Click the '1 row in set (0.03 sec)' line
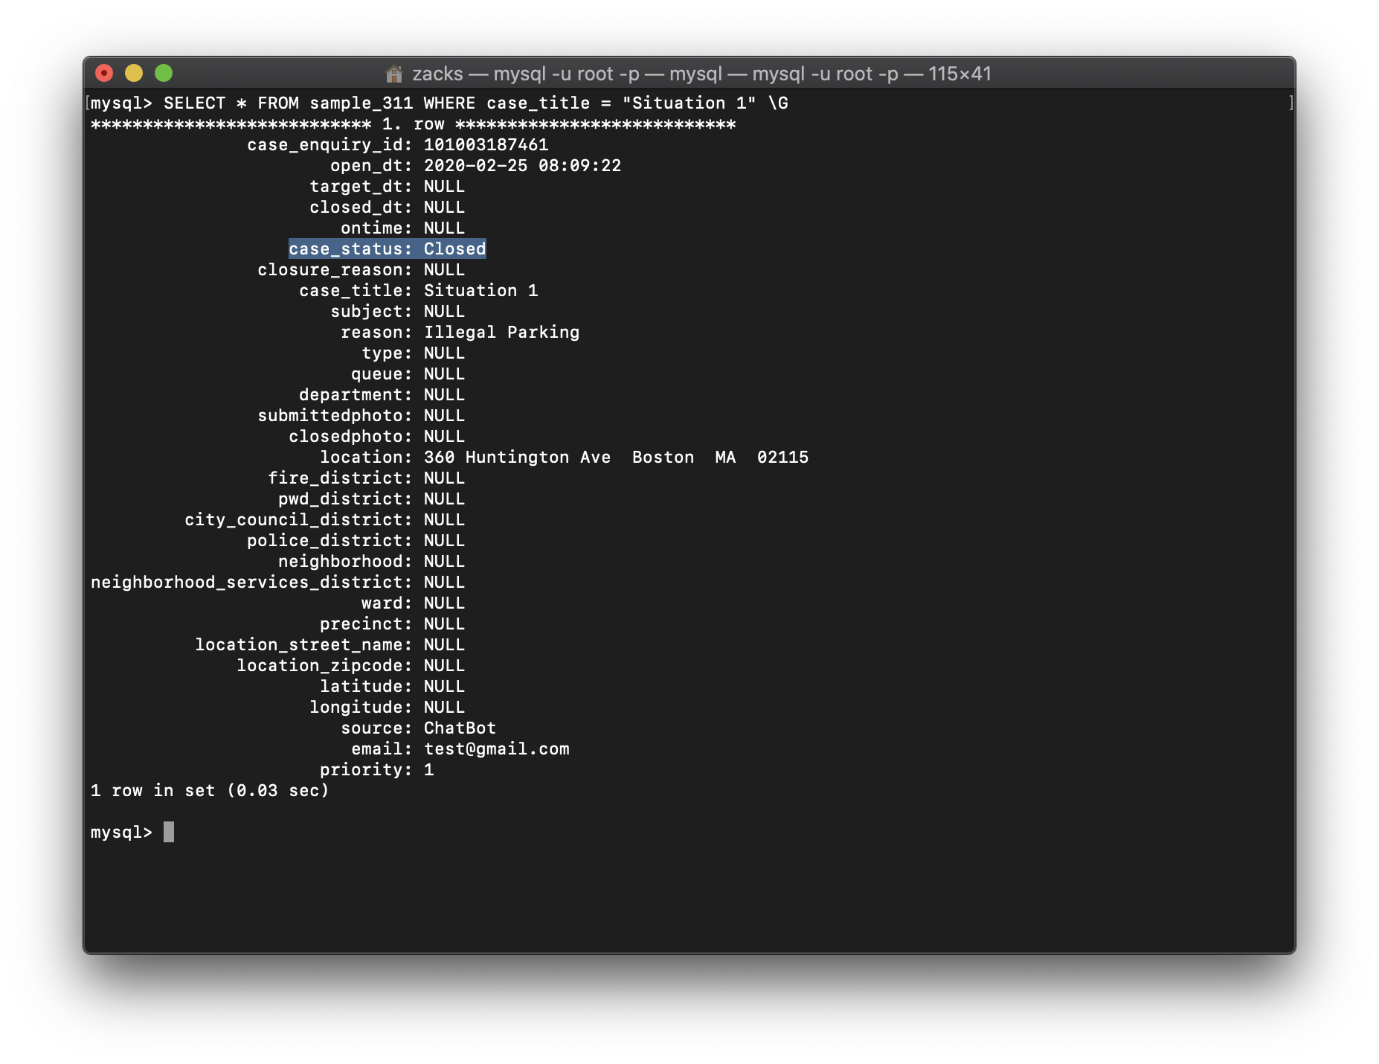 210,791
